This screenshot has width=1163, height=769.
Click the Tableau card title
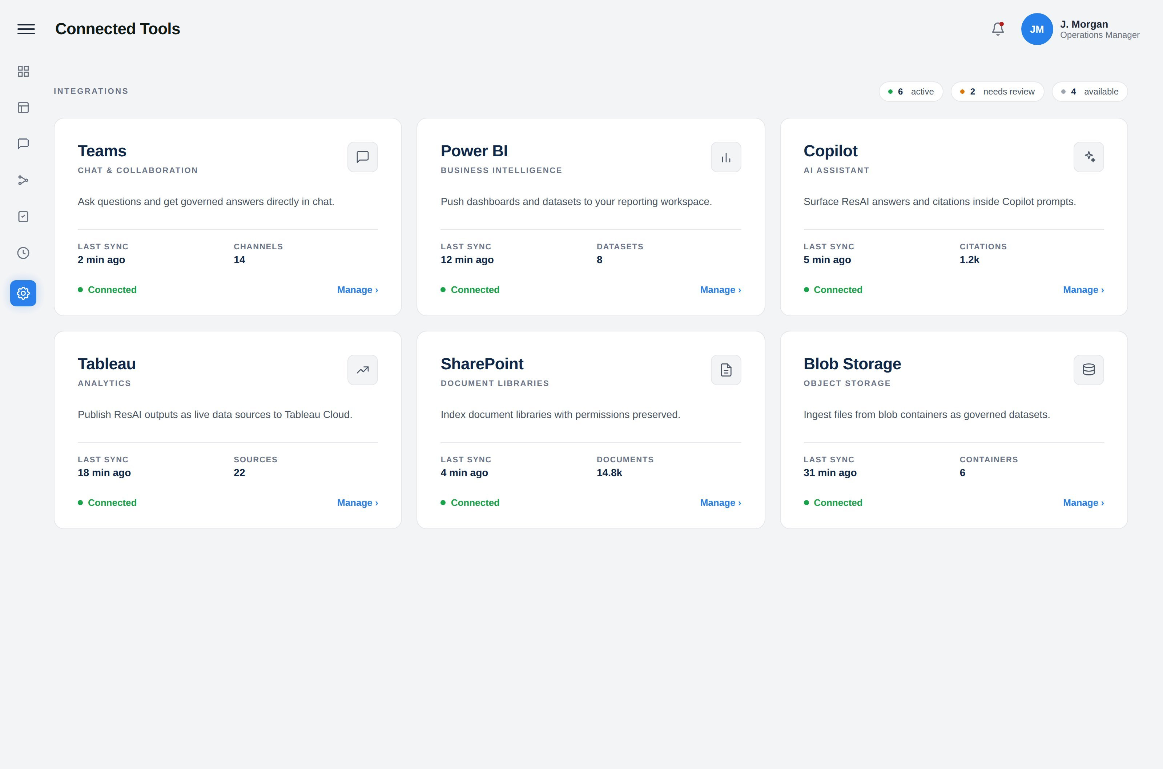click(x=106, y=364)
